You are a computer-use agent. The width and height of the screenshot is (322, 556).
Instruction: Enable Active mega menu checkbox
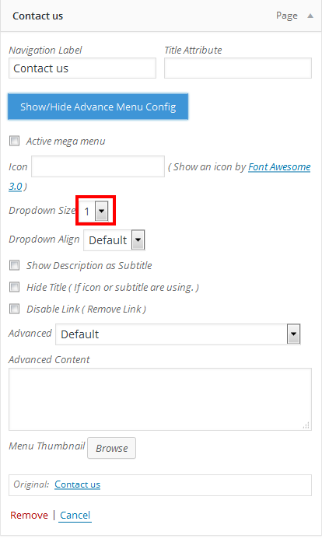coord(14,141)
